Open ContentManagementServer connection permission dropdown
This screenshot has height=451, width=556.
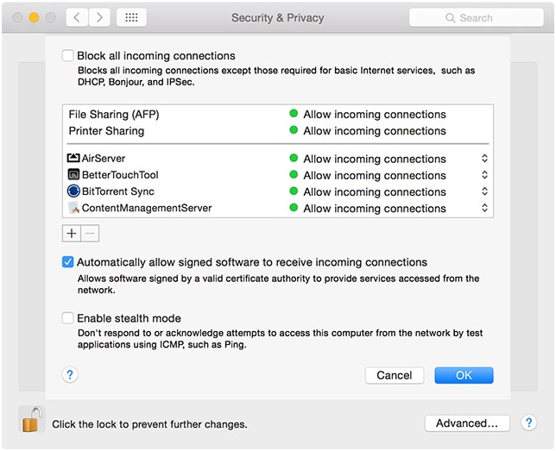[x=484, y=208]
